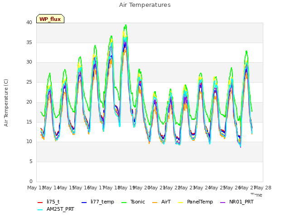
Task: Toggle the PanelTemp legend entry
Action: point(195,202)
